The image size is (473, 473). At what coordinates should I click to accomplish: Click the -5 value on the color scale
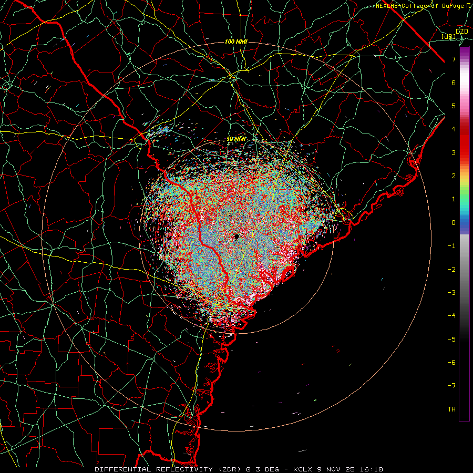click(451, 339)
